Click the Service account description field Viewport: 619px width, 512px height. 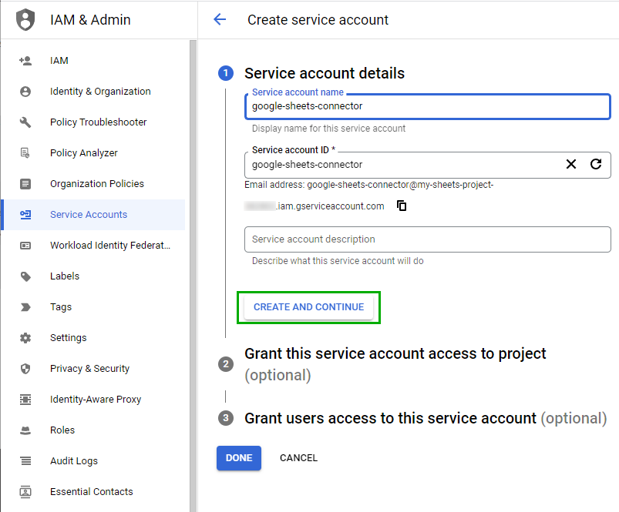pyautogui.click(x=427, y=239)
